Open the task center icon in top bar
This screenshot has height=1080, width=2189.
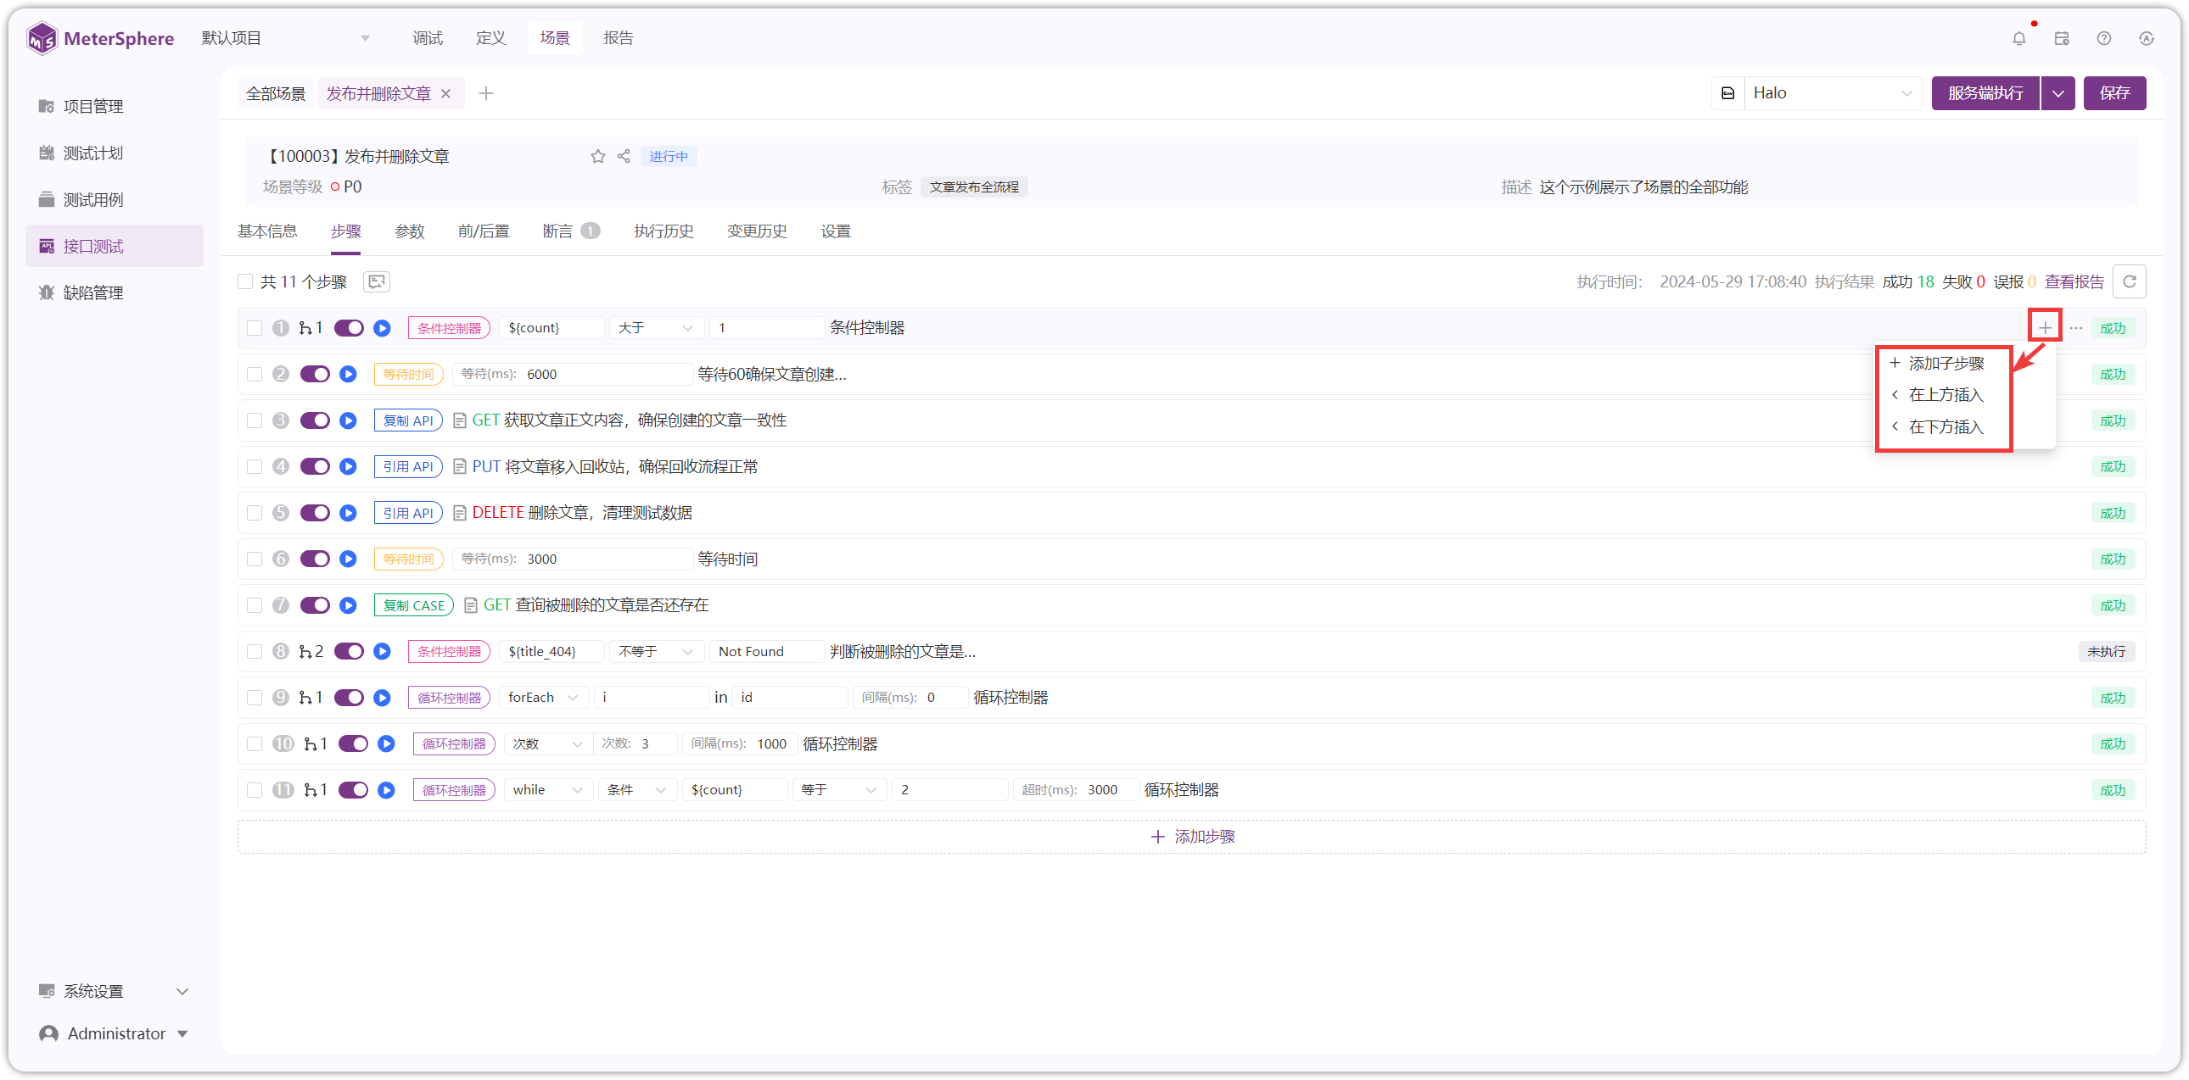point(2062,38)
